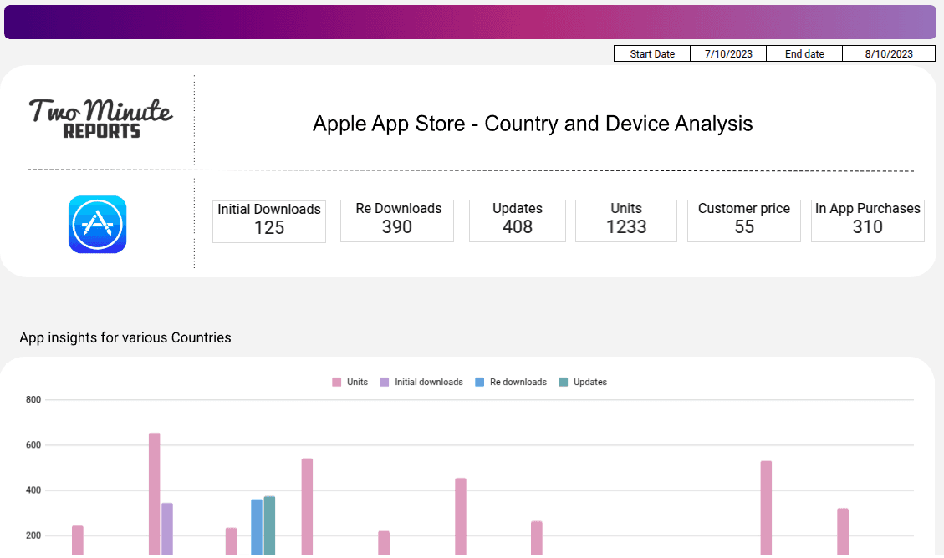Image resolution: width=944 pixels, height=558 pixels.
Task: Click the gradient header banner
Action: click(471, 23)
